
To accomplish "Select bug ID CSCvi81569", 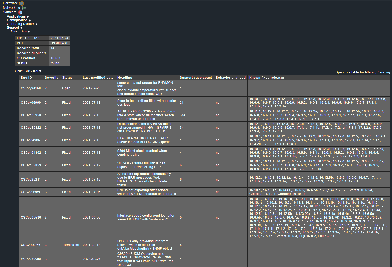I will (30, 192).
